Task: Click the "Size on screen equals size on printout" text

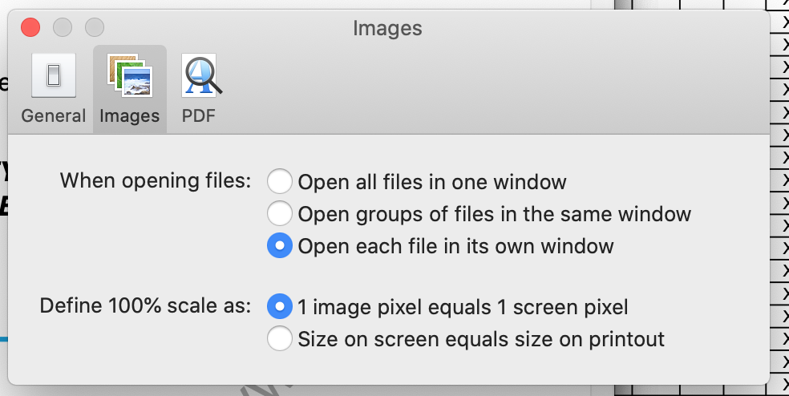Action: 481,339
